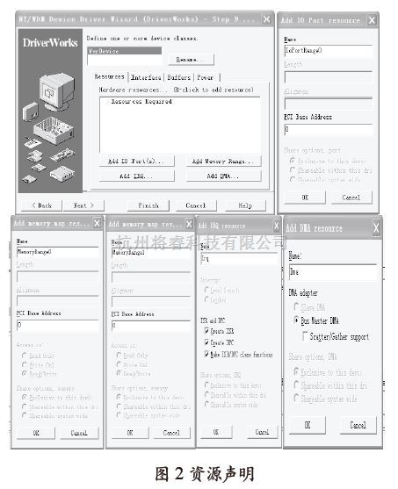Image resolution: width=398 pixels, height=489 pixels.
Task: Enable Scatter/Gather support checkbox
Action: (305, 336)
